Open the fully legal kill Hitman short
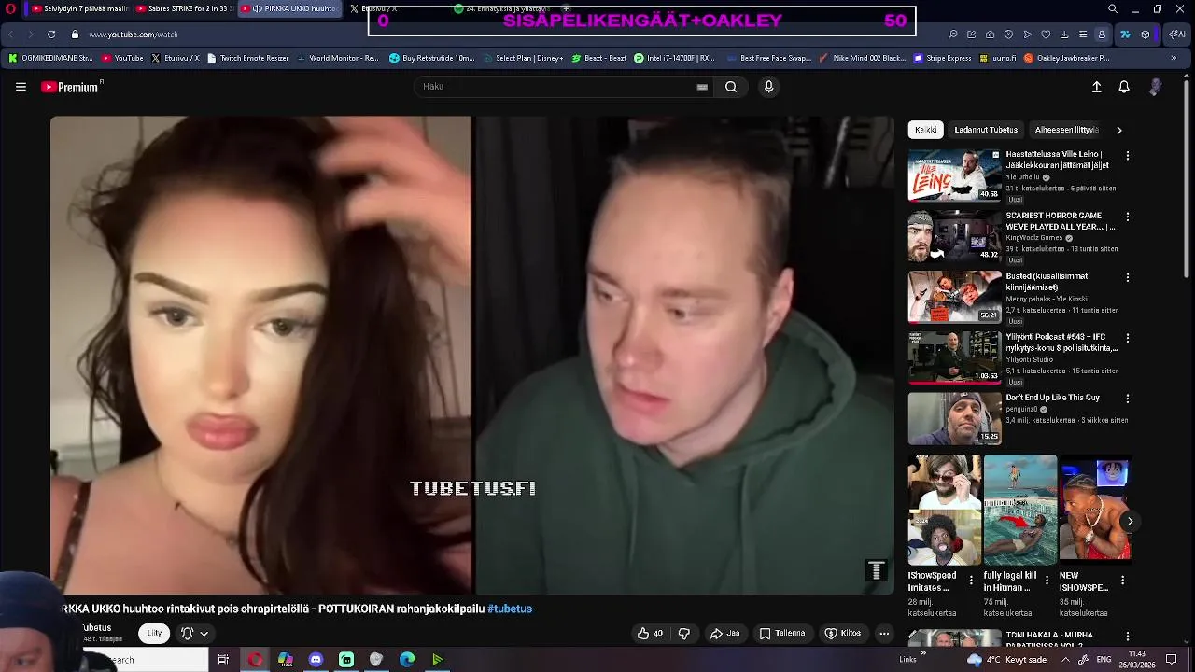The image size is (1195, 672). [1019, 510]
